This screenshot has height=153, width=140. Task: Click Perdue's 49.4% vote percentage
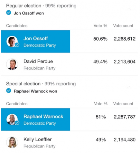(100, 62)
